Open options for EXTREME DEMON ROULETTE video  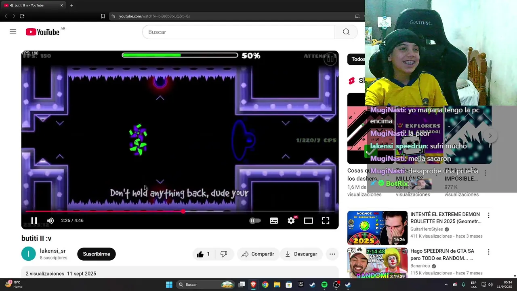488,216
